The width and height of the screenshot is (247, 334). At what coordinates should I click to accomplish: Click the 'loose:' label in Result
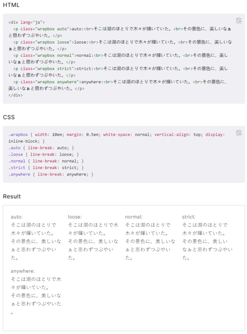coord(75,217)
